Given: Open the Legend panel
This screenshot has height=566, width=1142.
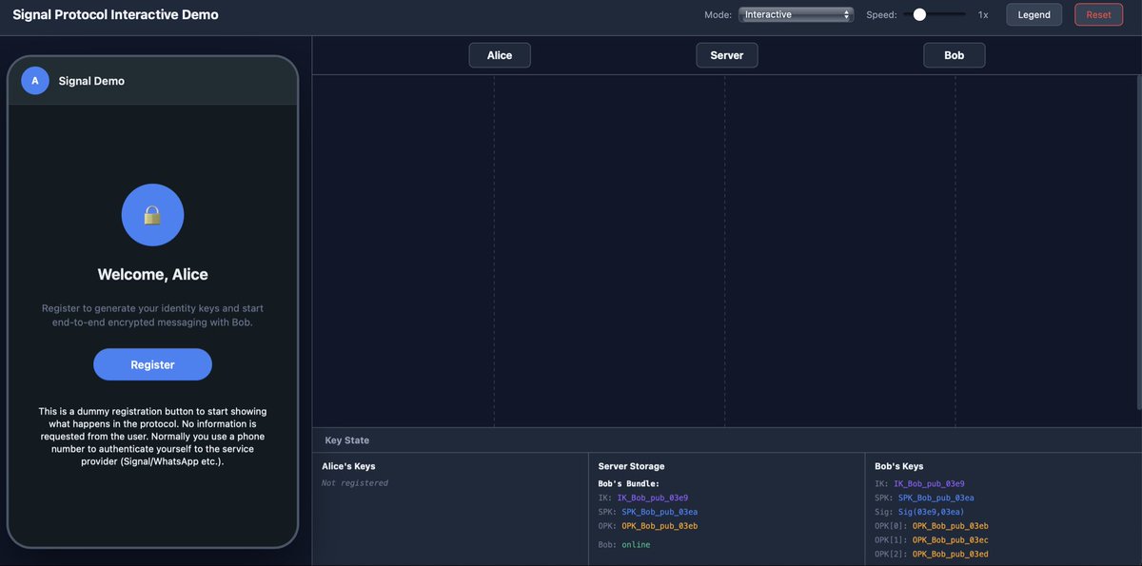Looking at the screenshot, I should (1034, 14).
